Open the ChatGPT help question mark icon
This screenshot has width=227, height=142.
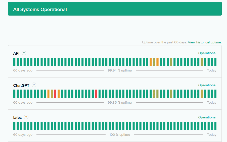[34, 85]
